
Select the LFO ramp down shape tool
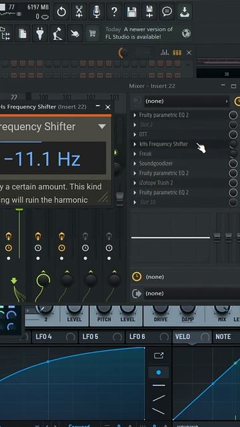click(x=159, y=411)
